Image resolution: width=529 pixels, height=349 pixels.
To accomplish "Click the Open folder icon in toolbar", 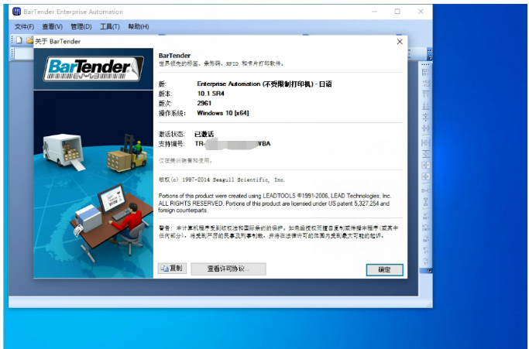I will (x=29, y=40).
